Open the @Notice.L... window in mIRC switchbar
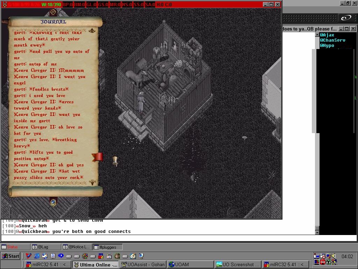358x269 pixels. point(77,247)
